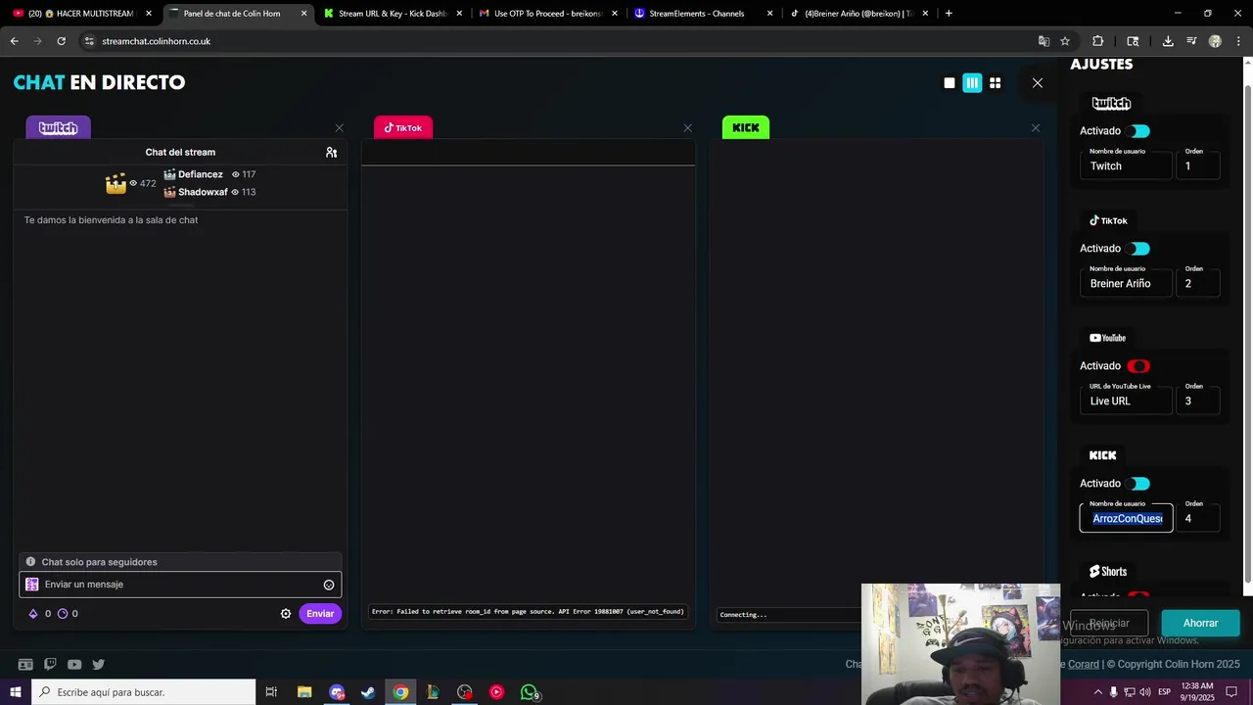The height and width of the screenshot is (705, 1253).
Task: Open Windows Start menu
Action: pyautogui.click(x=15, y=692)
